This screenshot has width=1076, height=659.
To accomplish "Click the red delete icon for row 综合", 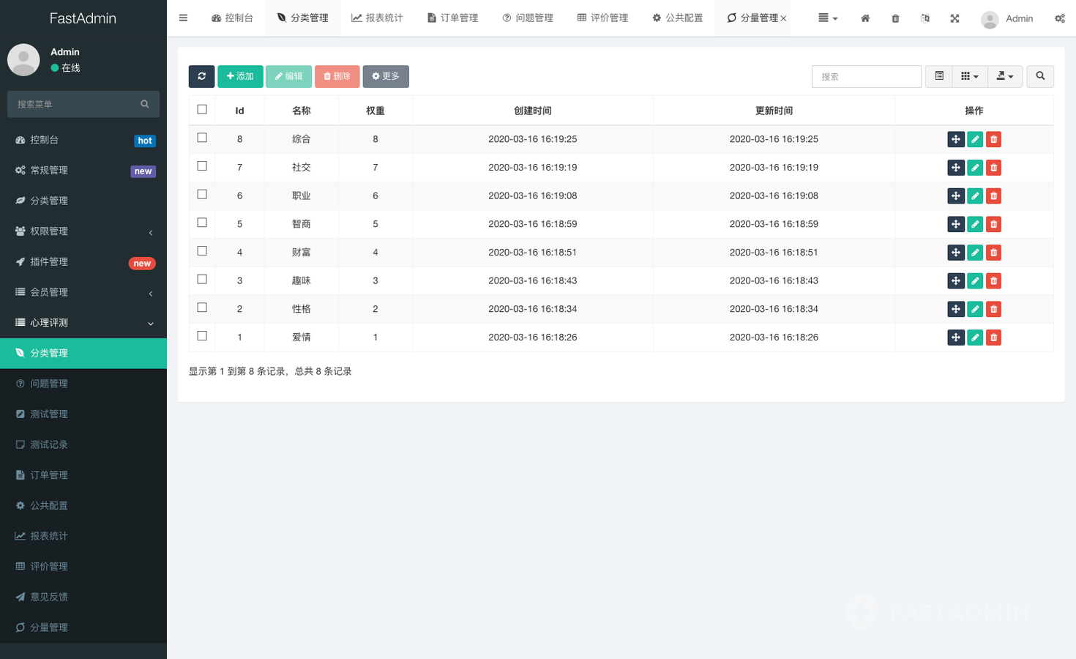I will (993, 139).
